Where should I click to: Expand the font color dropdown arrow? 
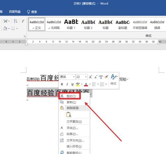click(90, 84)
